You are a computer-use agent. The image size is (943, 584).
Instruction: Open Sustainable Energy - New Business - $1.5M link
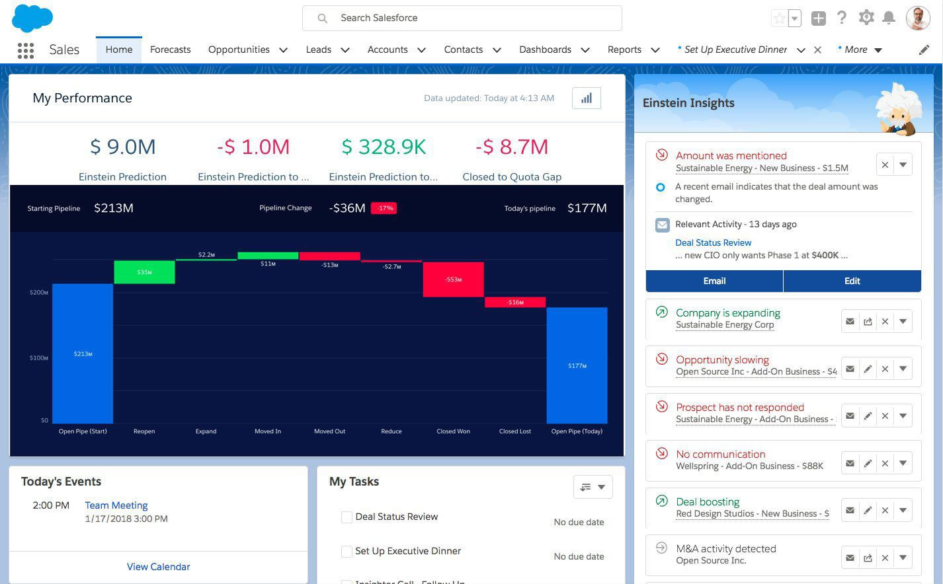[x=762, y=168]
